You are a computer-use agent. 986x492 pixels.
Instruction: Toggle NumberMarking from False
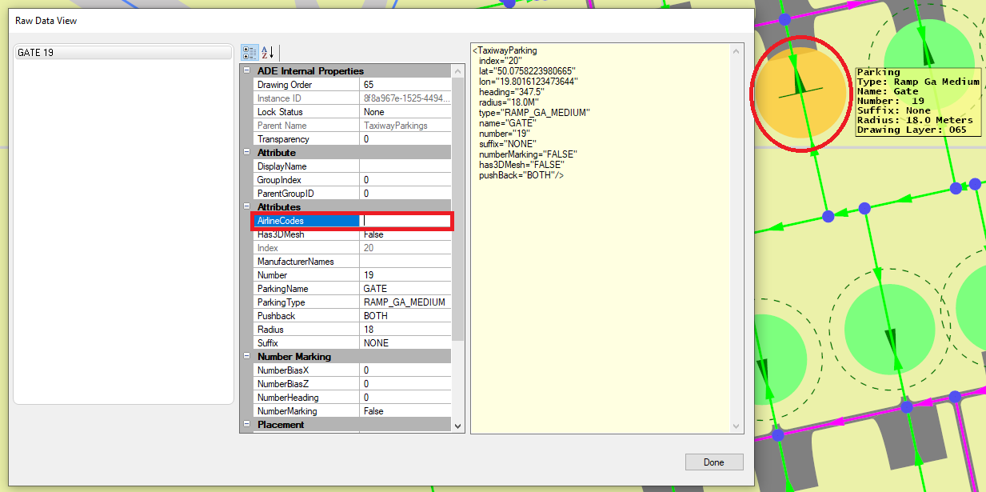[404, 410]
